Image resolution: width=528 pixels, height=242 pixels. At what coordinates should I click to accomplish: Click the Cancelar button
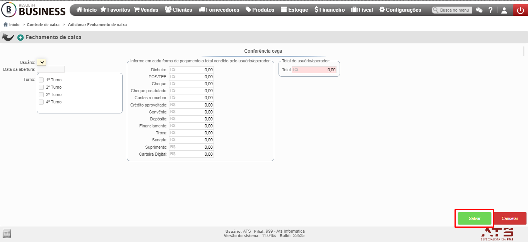(510, 218)
